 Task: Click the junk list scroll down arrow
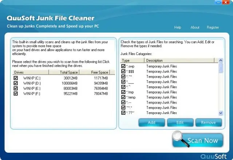click(x=221, y=113)
